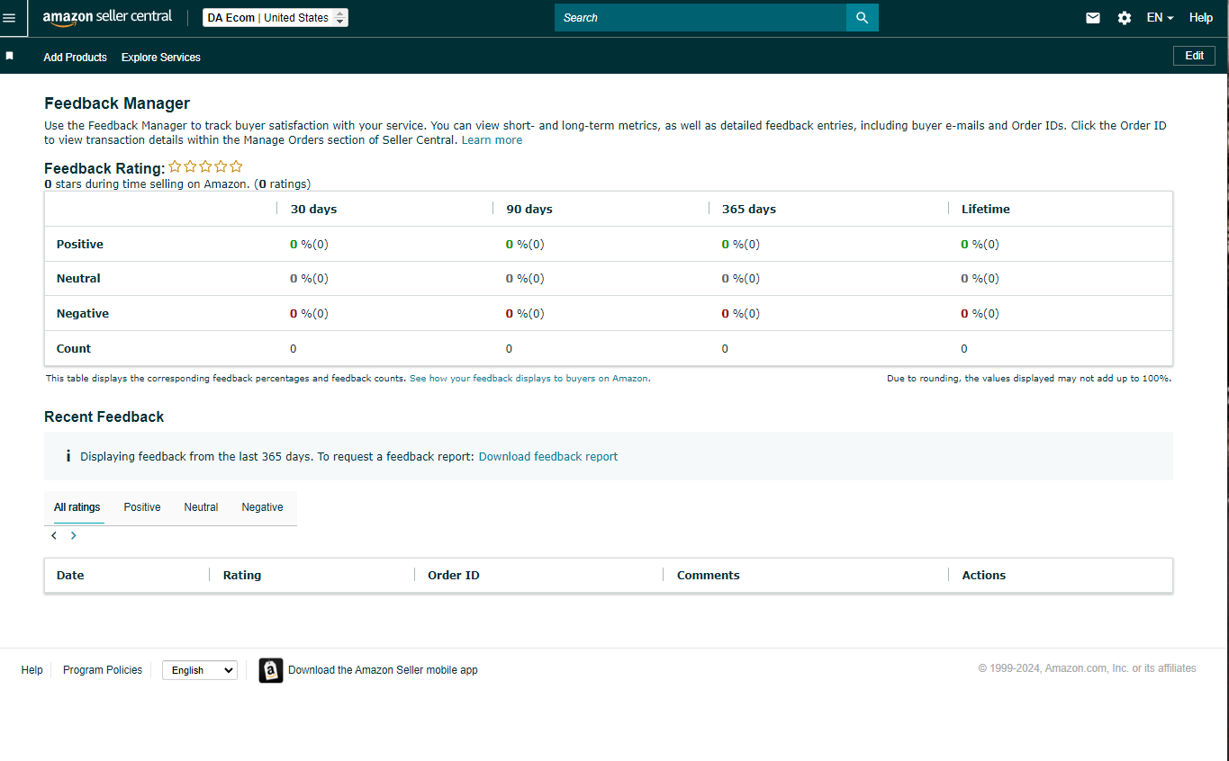Click the 30 days column header
The image size is (1229, 761).
[313, 209]
